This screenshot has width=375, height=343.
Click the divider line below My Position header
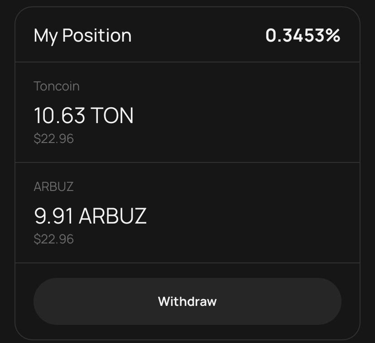pyautogui.click(x=187, y=62)
